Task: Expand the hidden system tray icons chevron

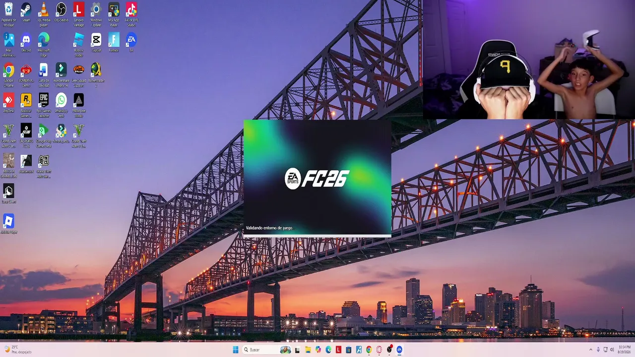Action: tap(590, 350)
